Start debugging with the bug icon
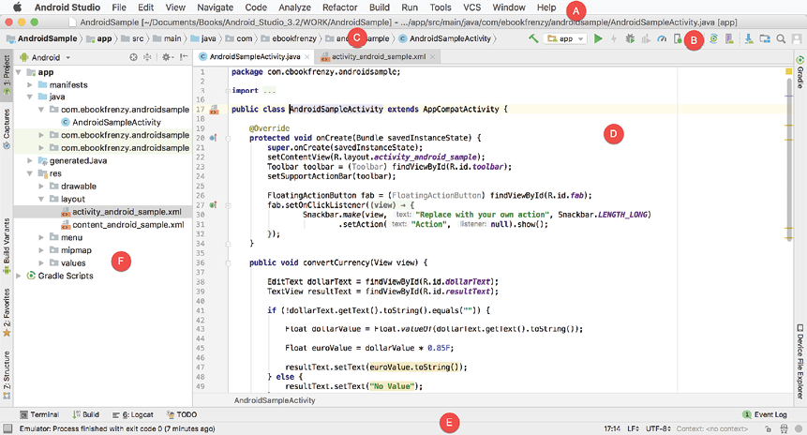This screenshot has width=807, height=435. coord(630,38)
